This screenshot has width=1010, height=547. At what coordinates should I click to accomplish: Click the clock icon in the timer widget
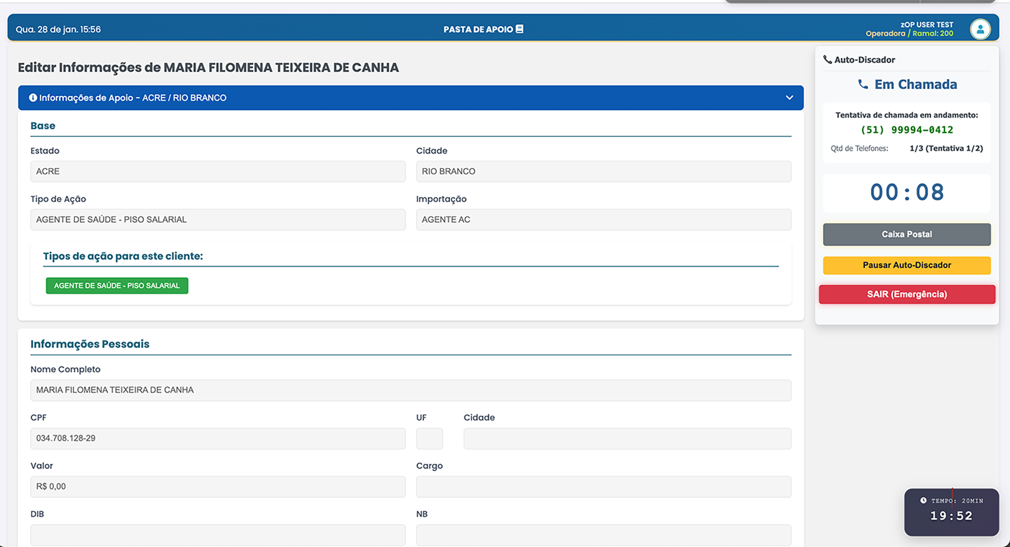tap(923, 501)
